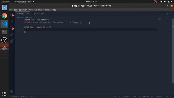The height and width of the screenshot is (98, 174).
Task: Launch Google Chrome from the dock
Action: [x=4, y=16]
